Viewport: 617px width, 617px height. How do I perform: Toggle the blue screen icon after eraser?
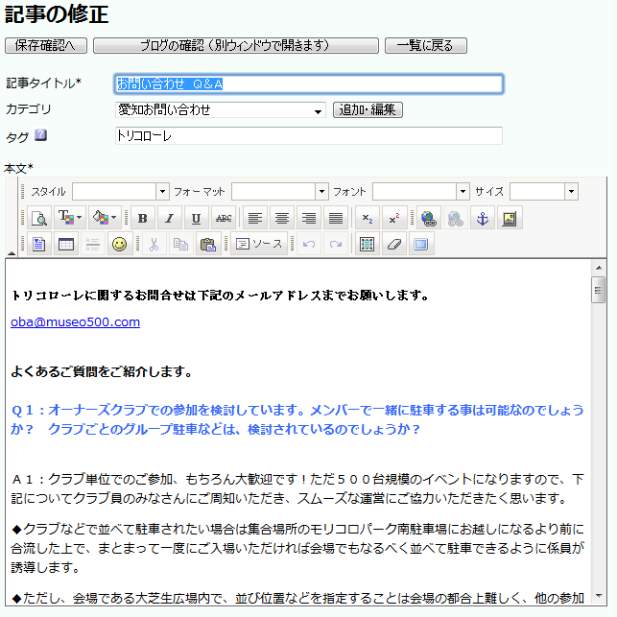coord(421,244)
